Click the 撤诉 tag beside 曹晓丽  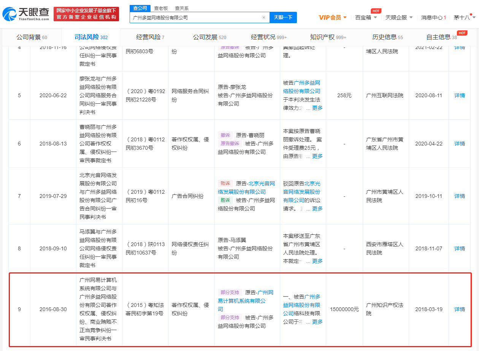pos(225,135)
